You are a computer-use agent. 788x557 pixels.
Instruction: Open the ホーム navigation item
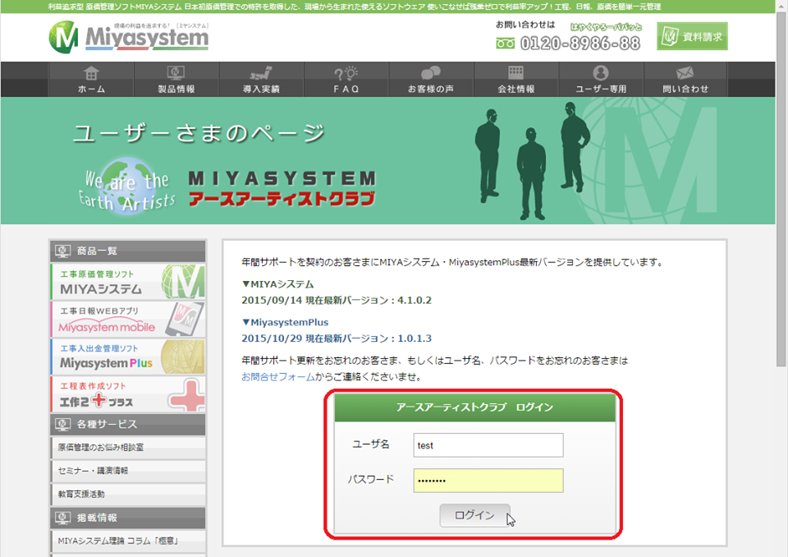(x=91, y=80)
